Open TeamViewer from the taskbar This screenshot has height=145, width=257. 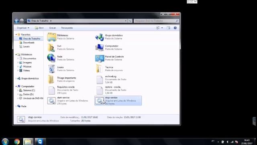(x=40, y=141)
